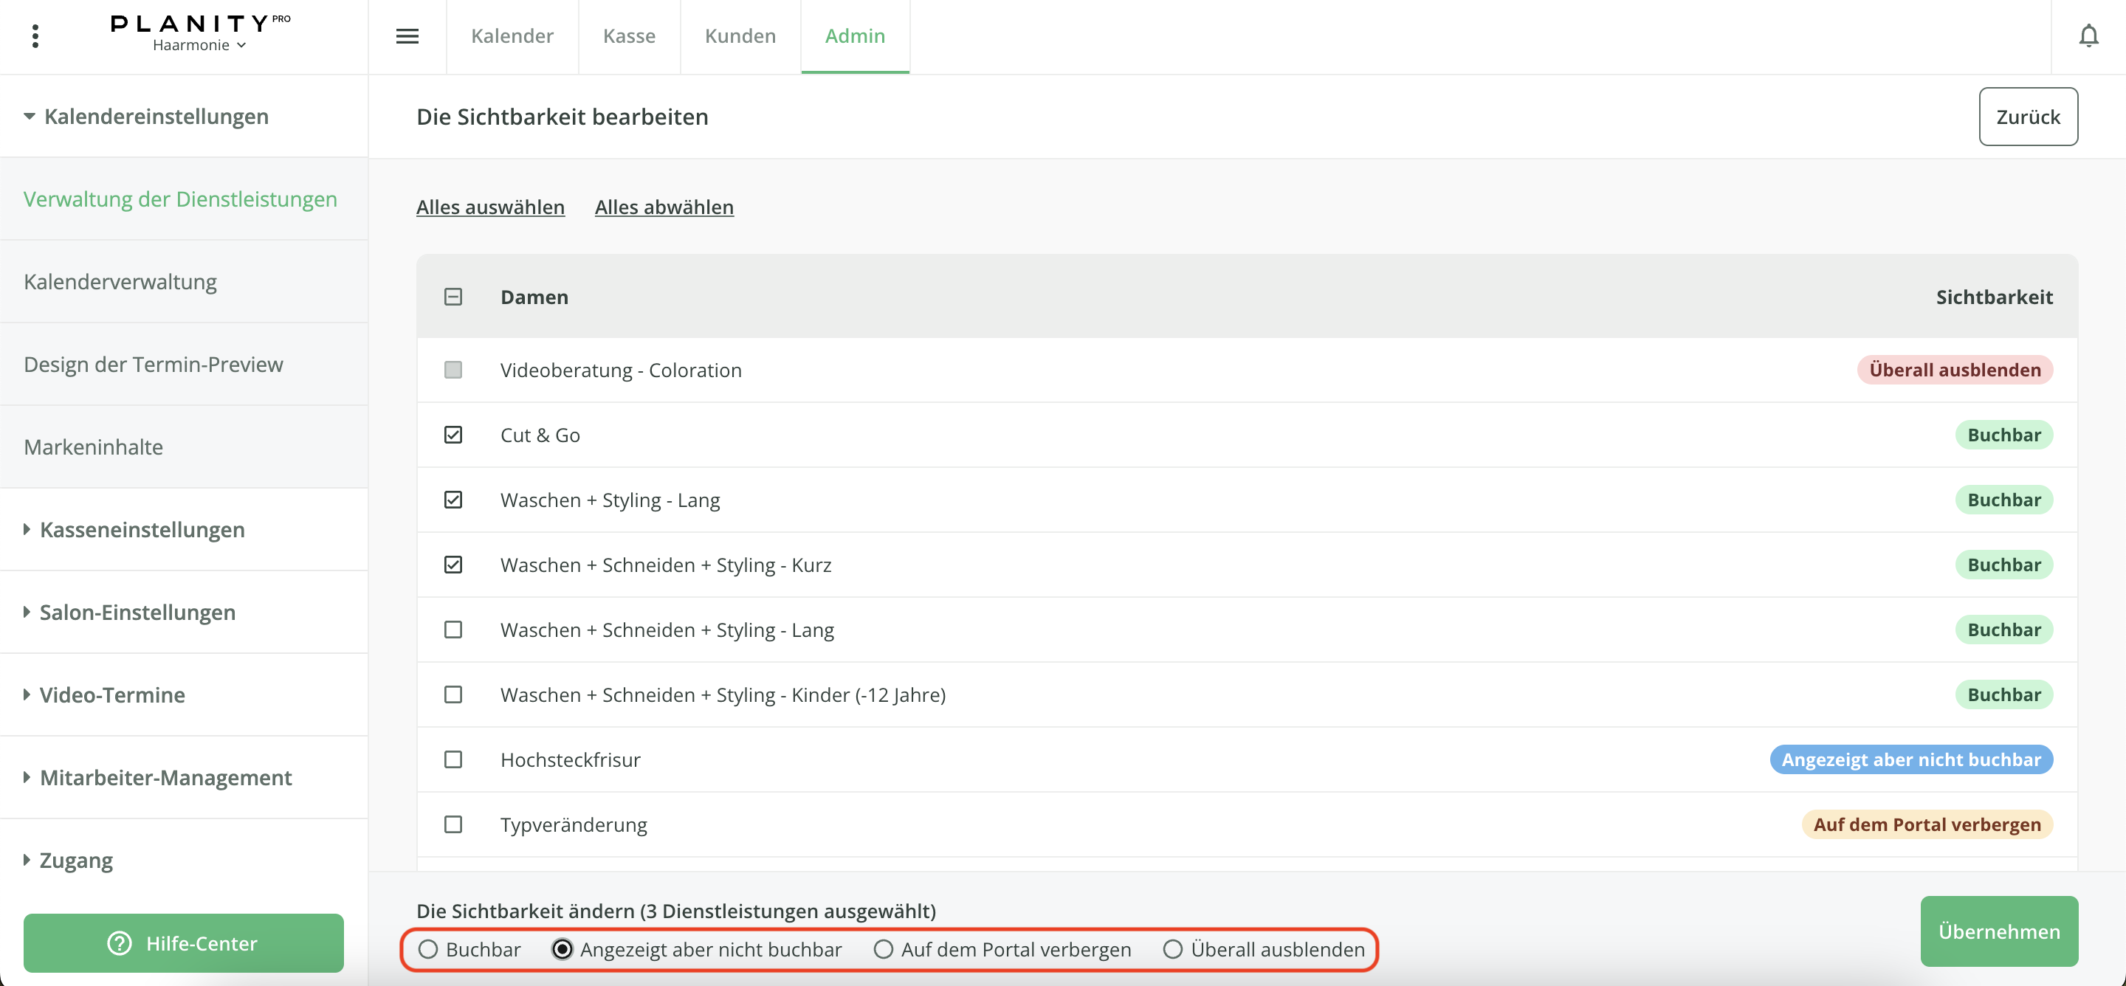This screenshot has height=986, width=2126.
Task: Open the notifications bell
Action: click(x=2088, y=36)
